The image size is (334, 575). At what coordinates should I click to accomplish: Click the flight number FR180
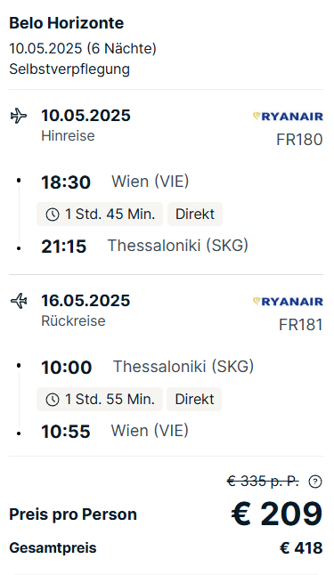point(299,140)
